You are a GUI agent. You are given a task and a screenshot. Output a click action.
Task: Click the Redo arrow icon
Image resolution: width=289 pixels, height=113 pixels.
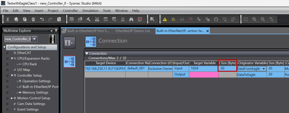(x=50, y=19)
